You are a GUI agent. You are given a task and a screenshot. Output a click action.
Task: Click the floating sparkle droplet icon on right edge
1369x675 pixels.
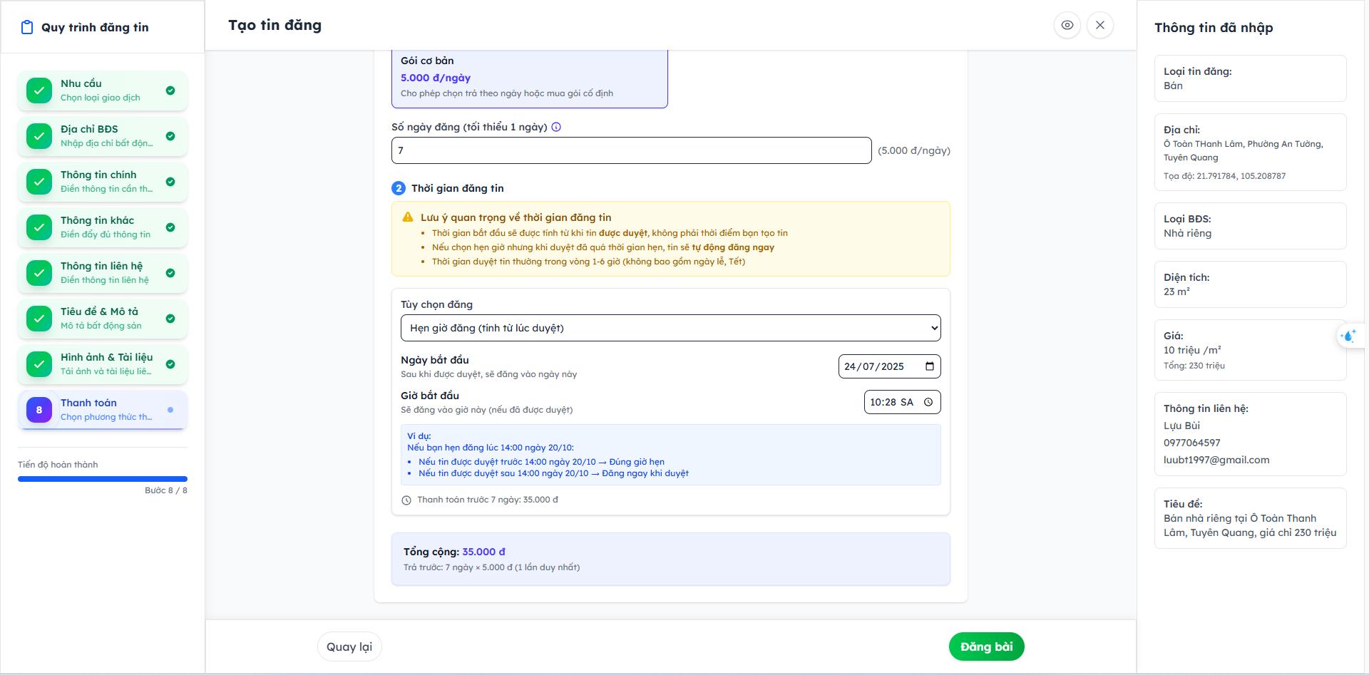click(x=1348, y=336)
